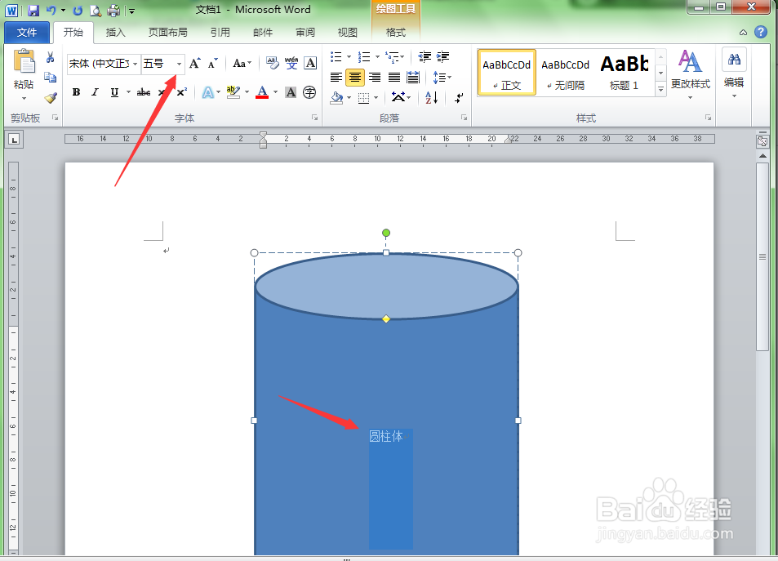
Task: Apply the 标题 1 Heading style
Action: [x=625, y=73]
